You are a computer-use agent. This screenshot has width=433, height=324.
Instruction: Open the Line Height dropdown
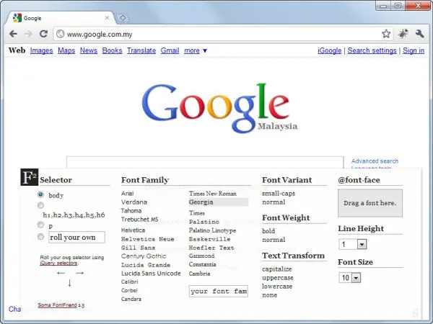click(362, 244)
